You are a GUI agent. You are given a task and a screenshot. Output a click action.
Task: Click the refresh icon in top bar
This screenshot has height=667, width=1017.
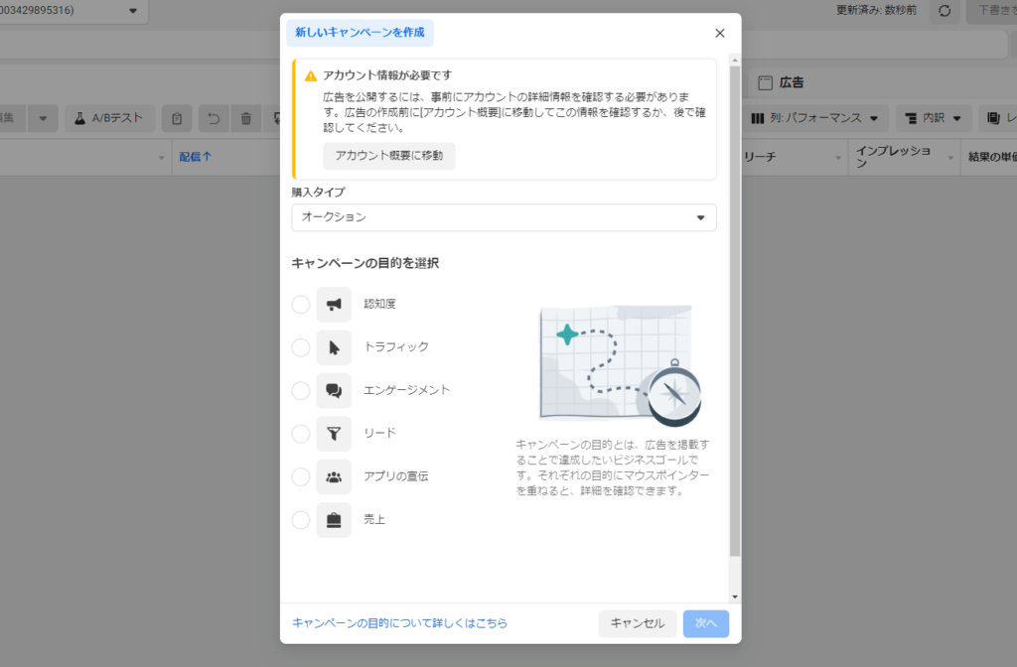tap(944, 11)
